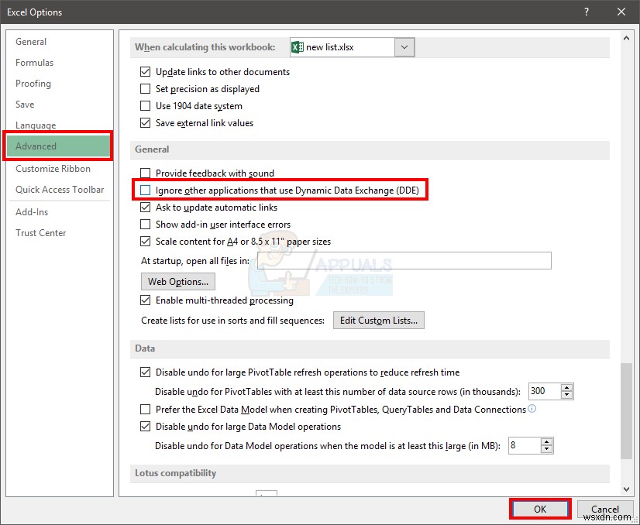Click the Lotus compatibility section heading
The width and height of the screenshot is (640, 525).
(x=176, y=473)
